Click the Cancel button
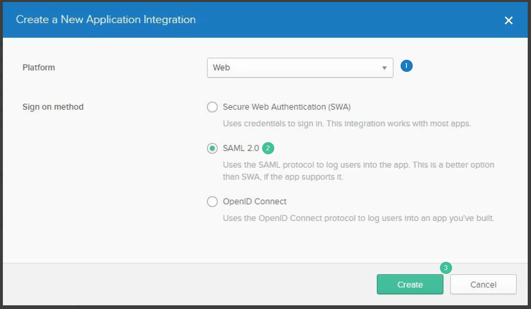531x309 pixels. (x=483, y=284)
